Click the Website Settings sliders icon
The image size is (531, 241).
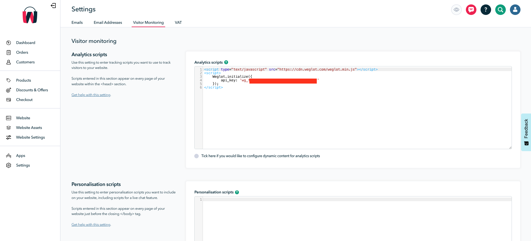click(9, 137)
